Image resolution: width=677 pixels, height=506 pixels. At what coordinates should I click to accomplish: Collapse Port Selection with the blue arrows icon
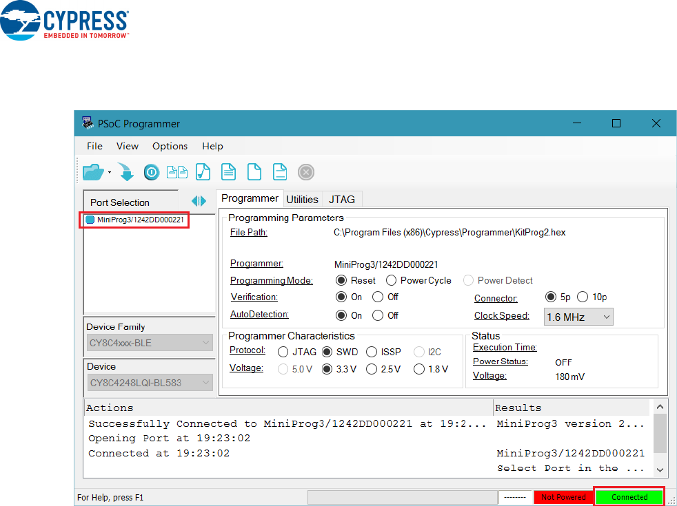199,201
